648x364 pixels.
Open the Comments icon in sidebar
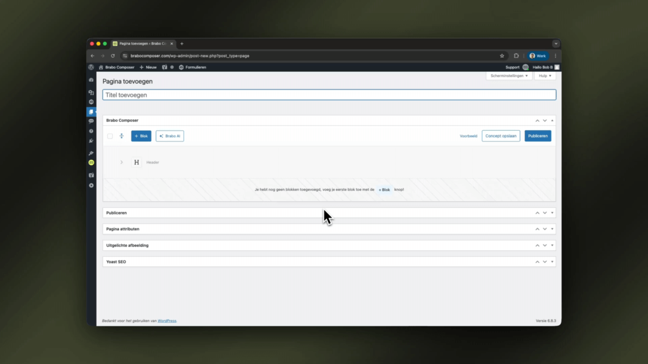coord(91,121)
